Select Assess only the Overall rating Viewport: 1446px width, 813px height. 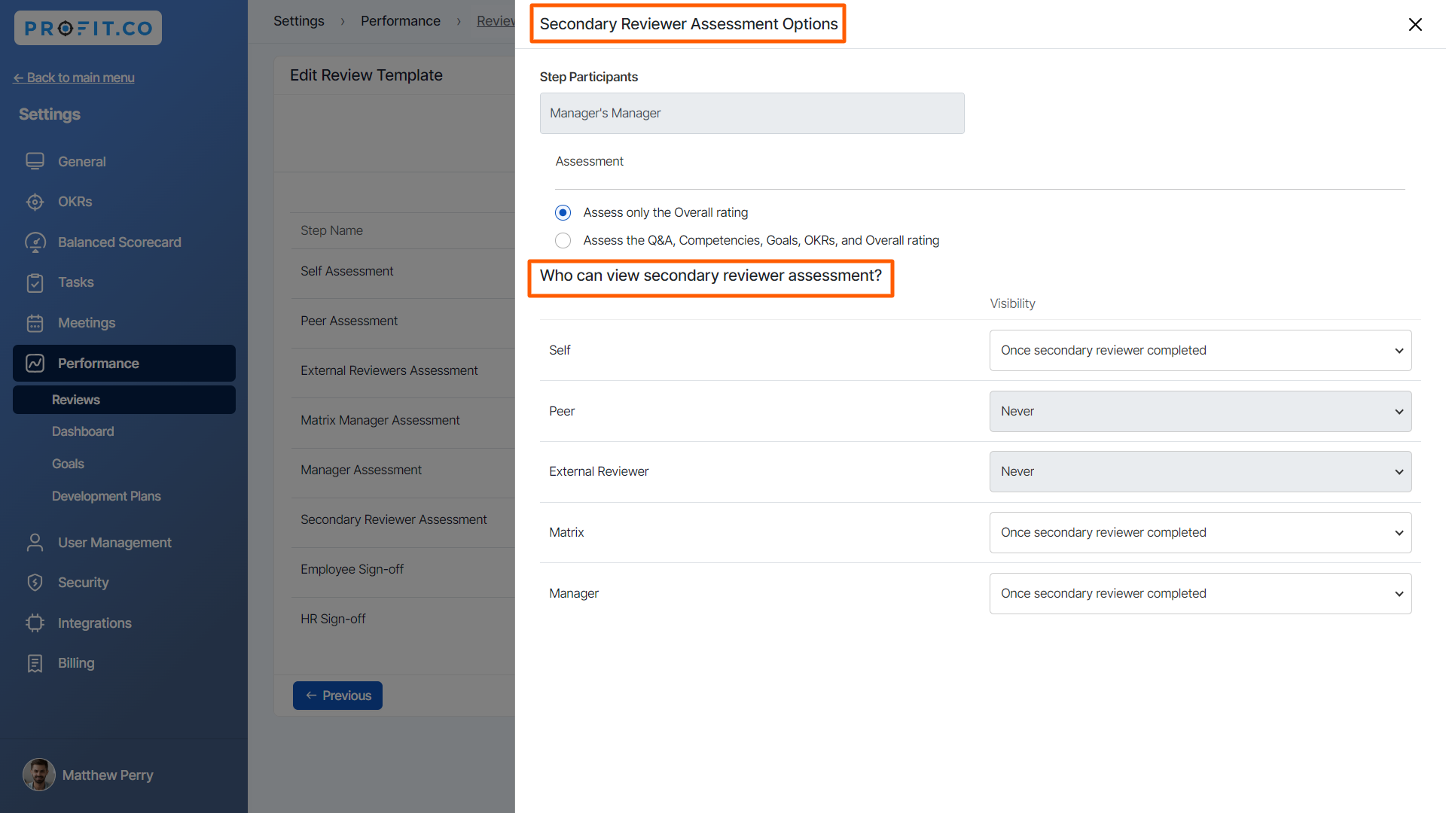pyautogui.click(x=563, y=213)
